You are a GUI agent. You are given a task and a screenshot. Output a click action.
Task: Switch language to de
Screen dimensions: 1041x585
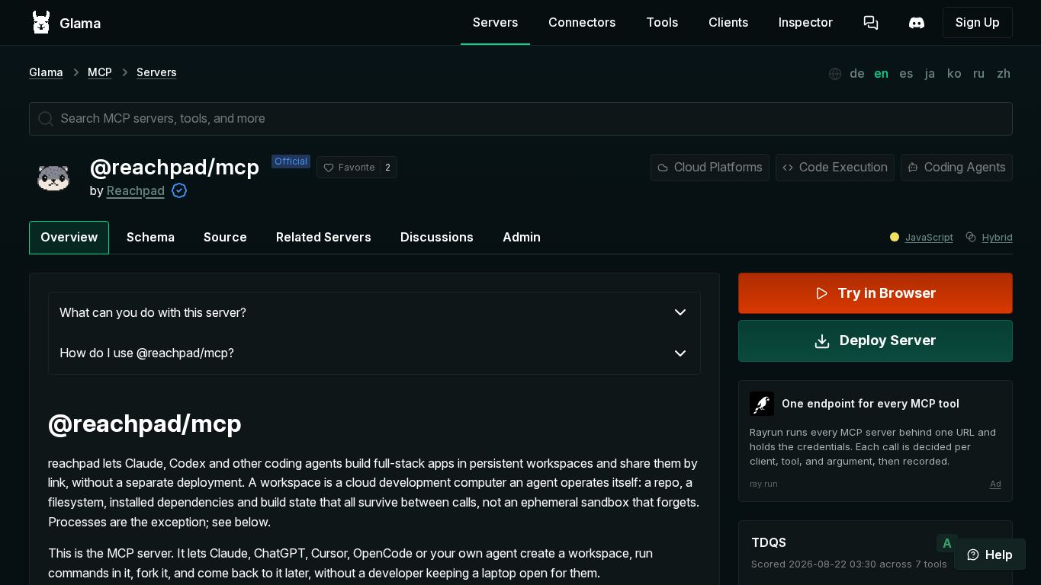click(x=857, y=74)
